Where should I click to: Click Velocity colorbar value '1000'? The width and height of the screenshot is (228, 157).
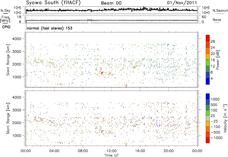[x=215, y=99]
